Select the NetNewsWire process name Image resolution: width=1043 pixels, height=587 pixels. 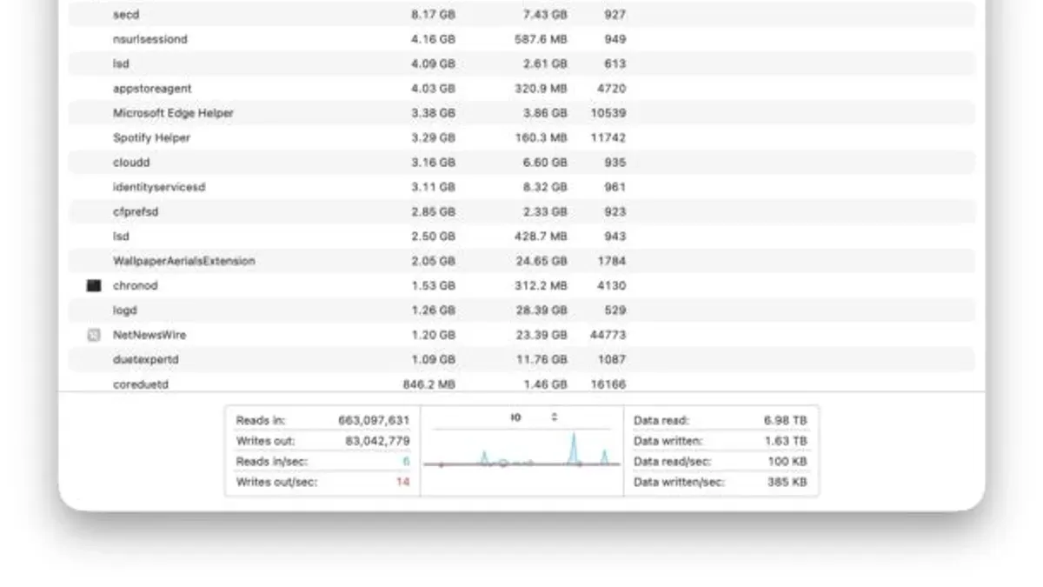point(149,335)
